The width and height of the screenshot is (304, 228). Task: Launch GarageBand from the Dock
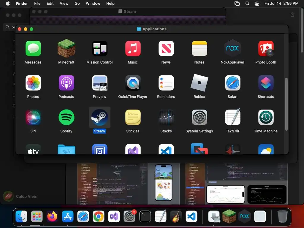(x=176, y=216)
